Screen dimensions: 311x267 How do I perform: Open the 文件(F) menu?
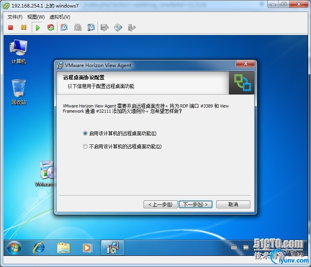(15, 17)
